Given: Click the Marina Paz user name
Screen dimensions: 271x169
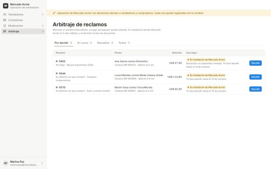Looking at the screenshot, I should click(17, 161).
